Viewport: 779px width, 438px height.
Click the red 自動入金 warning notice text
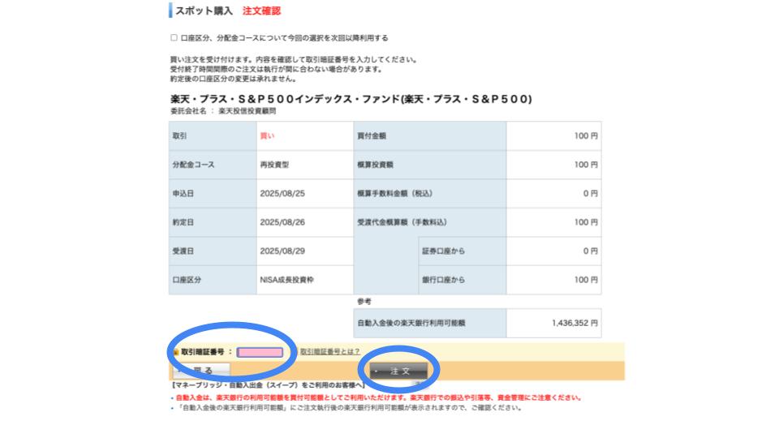point(379,397)
